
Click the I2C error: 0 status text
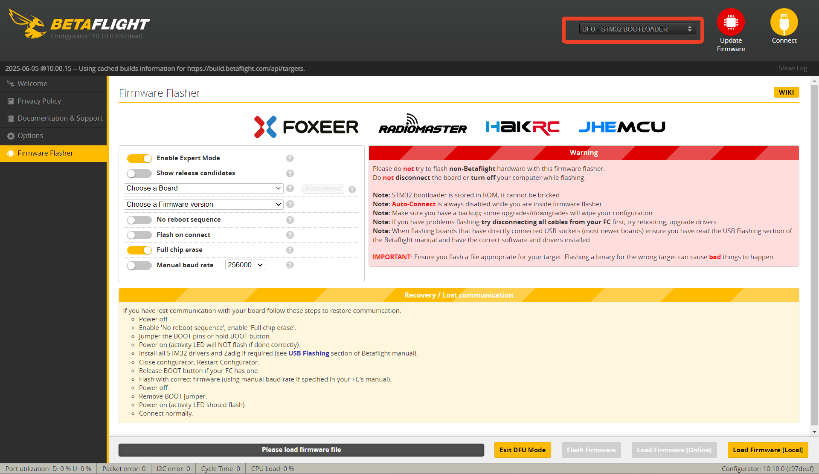173,469
